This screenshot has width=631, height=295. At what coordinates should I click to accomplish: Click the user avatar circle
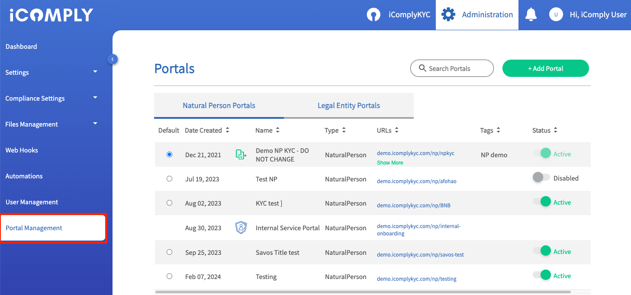(556, 15)
